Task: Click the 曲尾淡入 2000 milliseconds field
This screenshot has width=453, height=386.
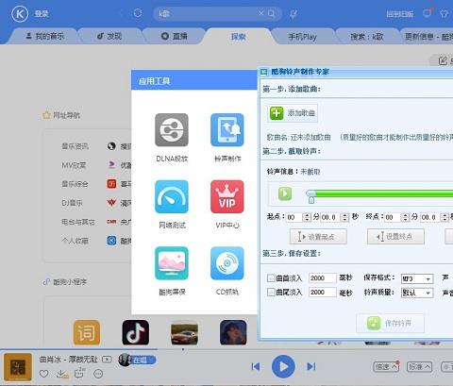Action: [323, 293]
